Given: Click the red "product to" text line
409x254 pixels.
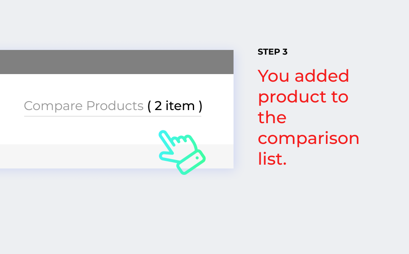Looking at the screenshot, I should (303, 98).
